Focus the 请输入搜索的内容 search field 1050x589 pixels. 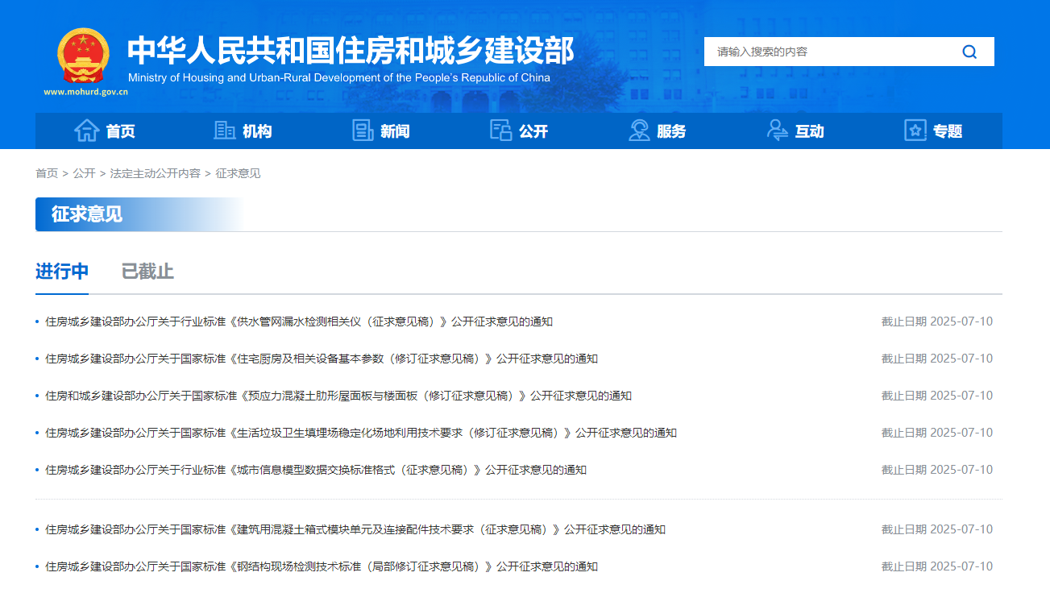(x=830, y=52)
